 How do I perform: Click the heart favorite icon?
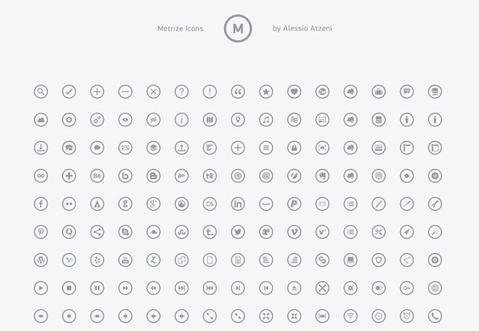294,92
